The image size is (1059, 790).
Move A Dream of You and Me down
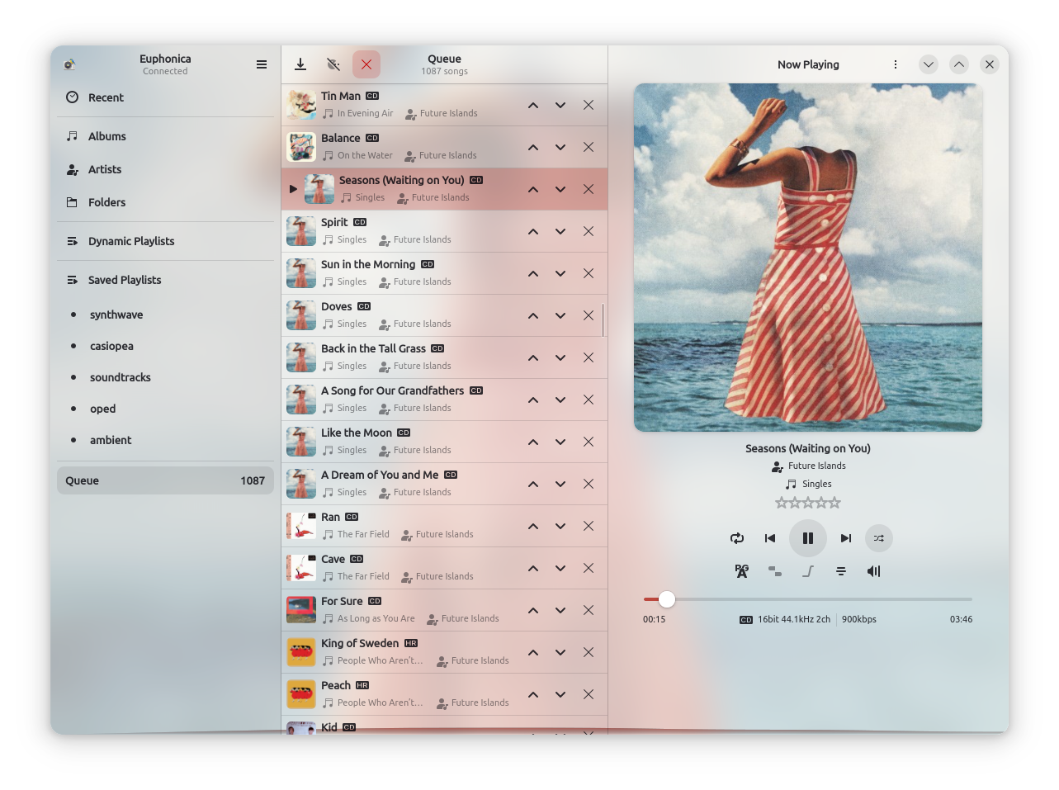560,484
